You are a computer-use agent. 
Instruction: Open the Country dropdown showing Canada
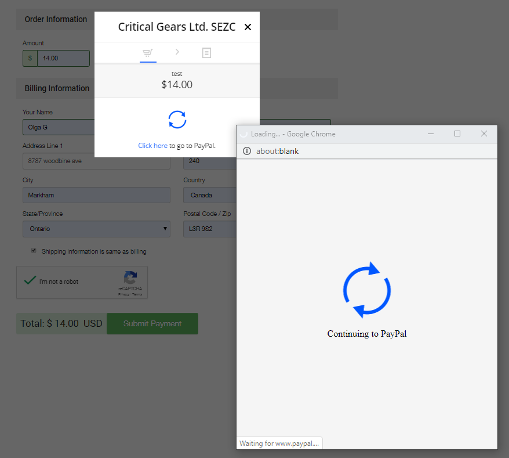pyautogui.click(x=210, y=195)
